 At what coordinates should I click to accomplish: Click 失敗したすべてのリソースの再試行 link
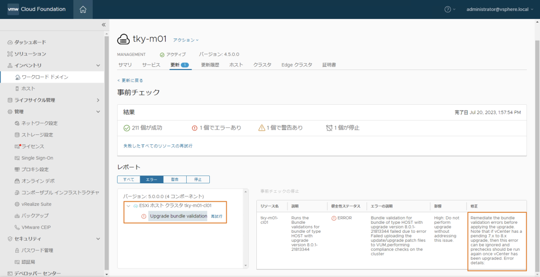tap(158, 146)
